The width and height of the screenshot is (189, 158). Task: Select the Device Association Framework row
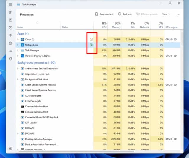point(98,144)
